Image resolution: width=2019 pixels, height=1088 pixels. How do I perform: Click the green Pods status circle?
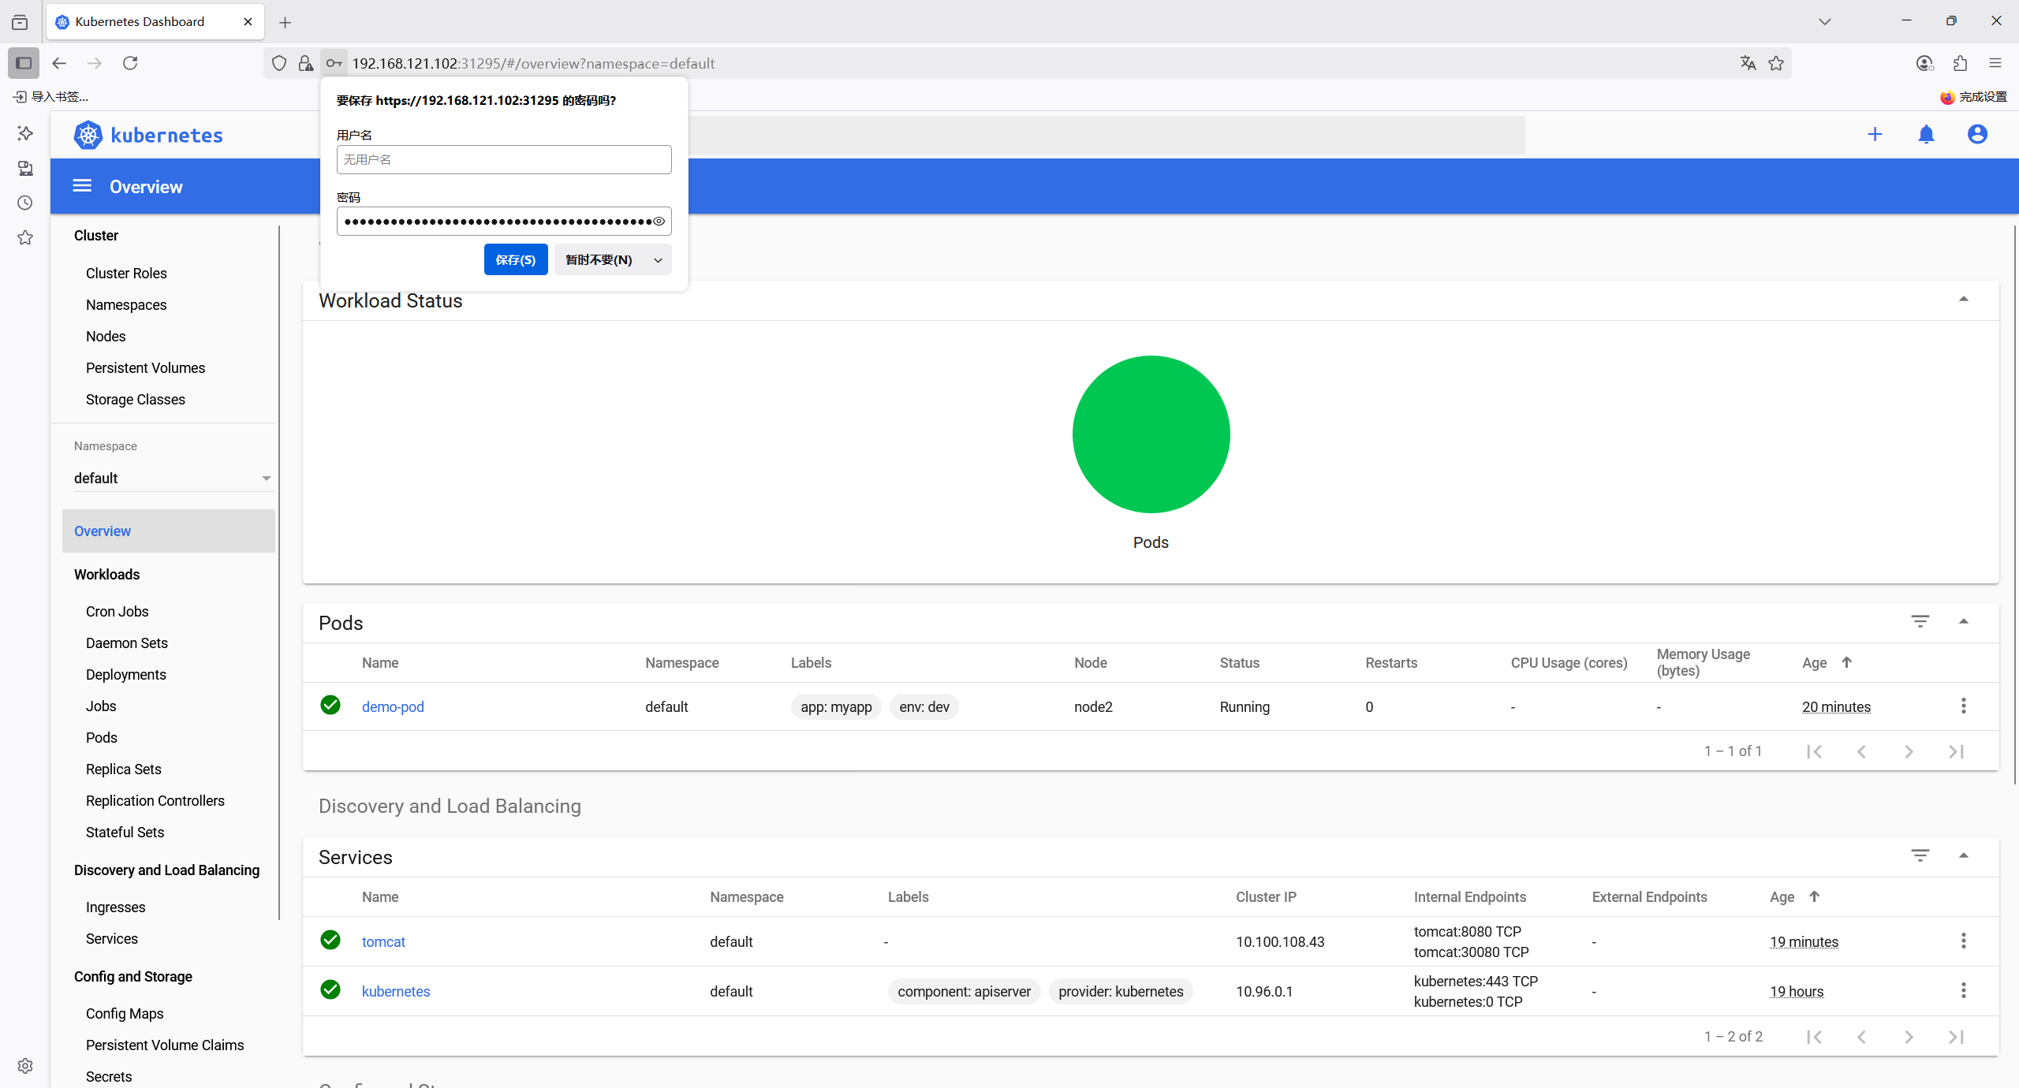1151,434
